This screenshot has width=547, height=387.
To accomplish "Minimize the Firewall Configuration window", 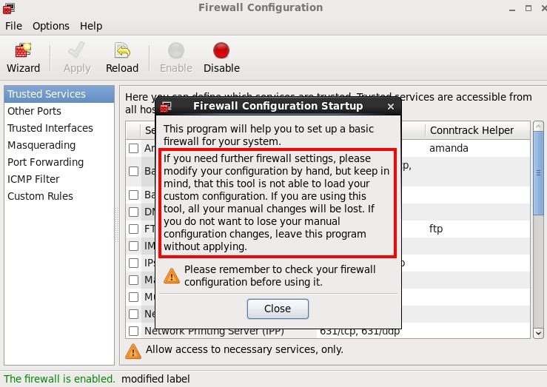I will point(512,8).
